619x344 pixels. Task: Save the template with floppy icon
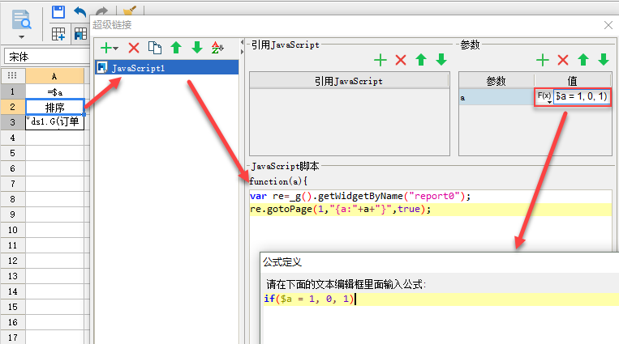pos(58,12)
